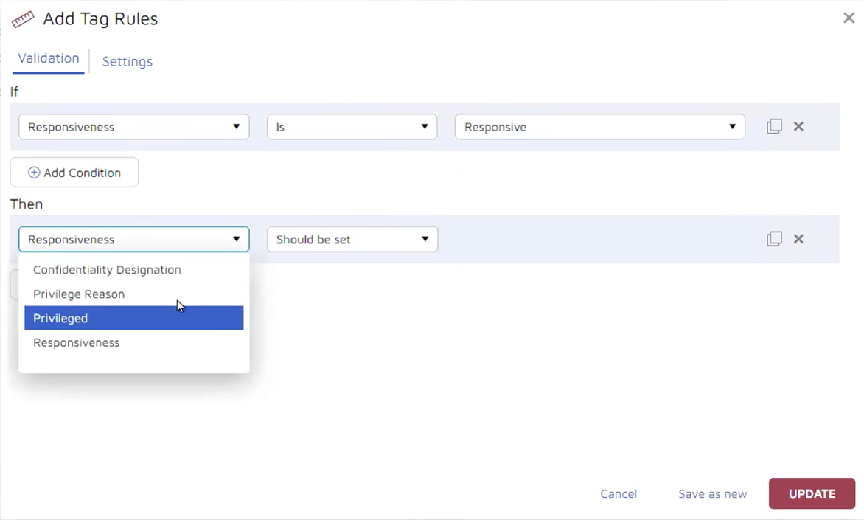Click the Add Condition button

[74, 173]
